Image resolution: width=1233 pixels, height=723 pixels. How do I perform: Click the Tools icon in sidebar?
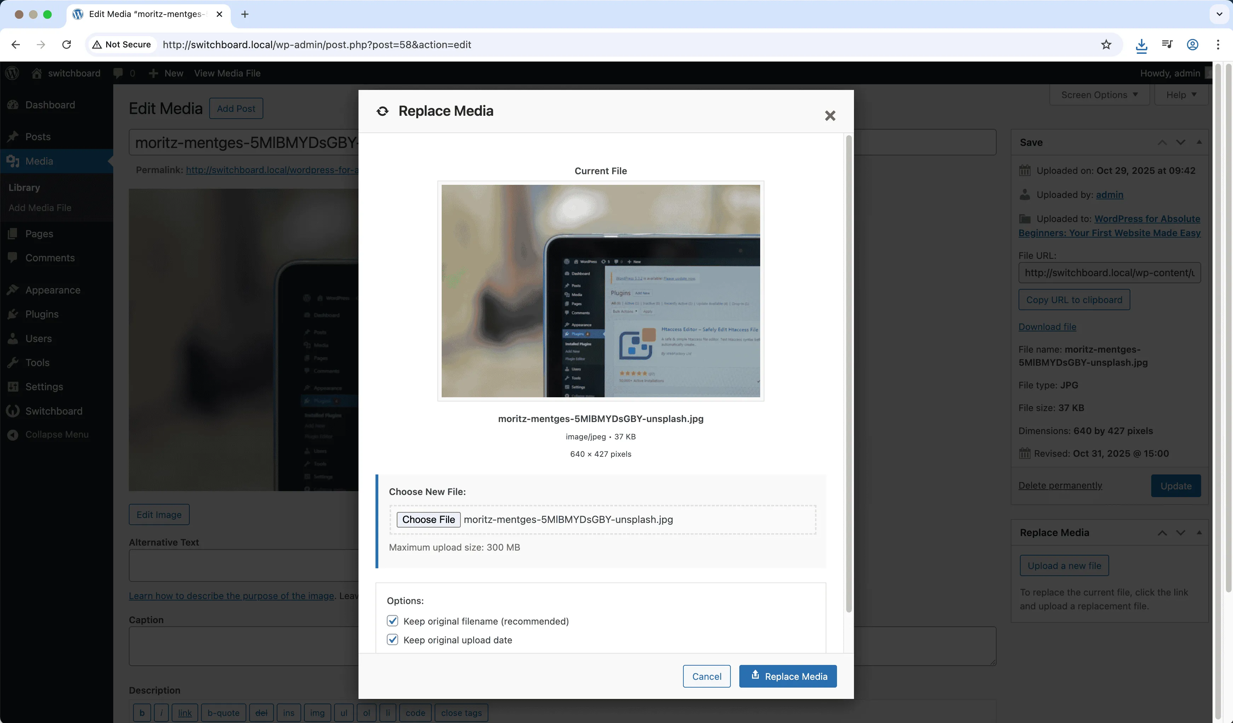pos(13,362)
